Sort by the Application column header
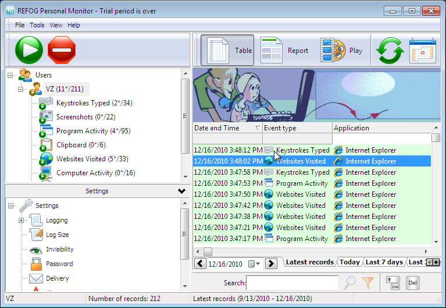 click(381, 128)
